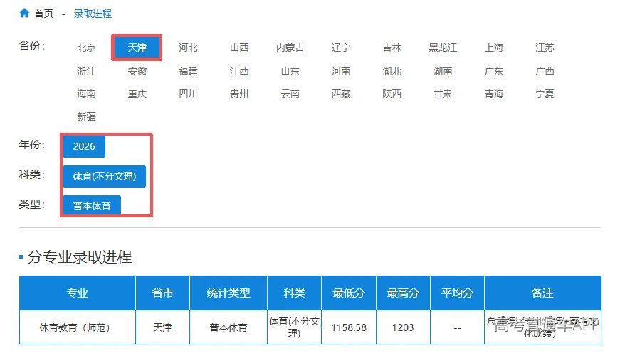Screen dimensions: 620x353
Task: Select province 陕西
Action: [x=392, y=94]
